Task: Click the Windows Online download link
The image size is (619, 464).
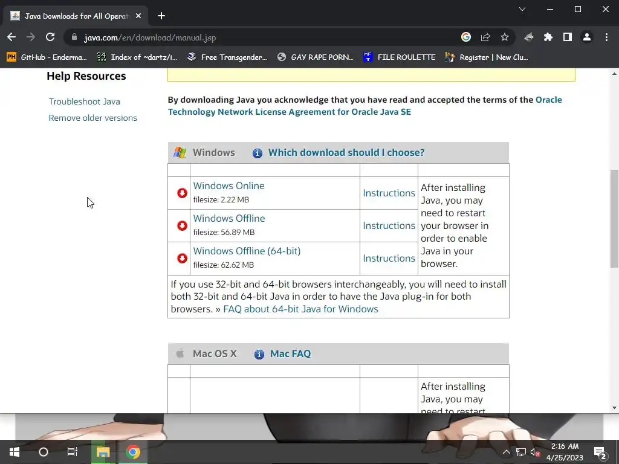Action: pyautogui.click(x=228, y=185)
